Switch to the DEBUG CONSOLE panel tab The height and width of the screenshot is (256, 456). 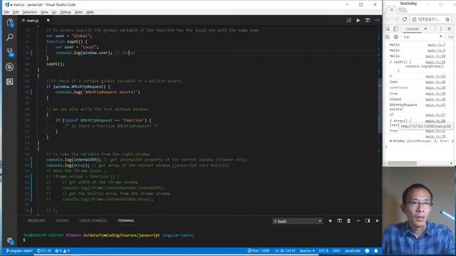[x=93, y=220]
